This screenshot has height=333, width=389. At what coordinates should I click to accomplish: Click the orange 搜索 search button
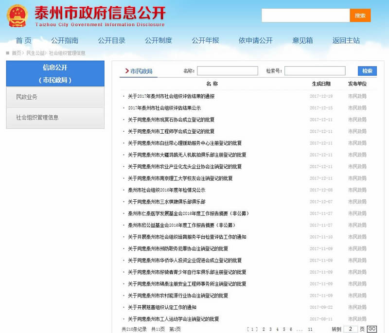(x=360, y=16)
